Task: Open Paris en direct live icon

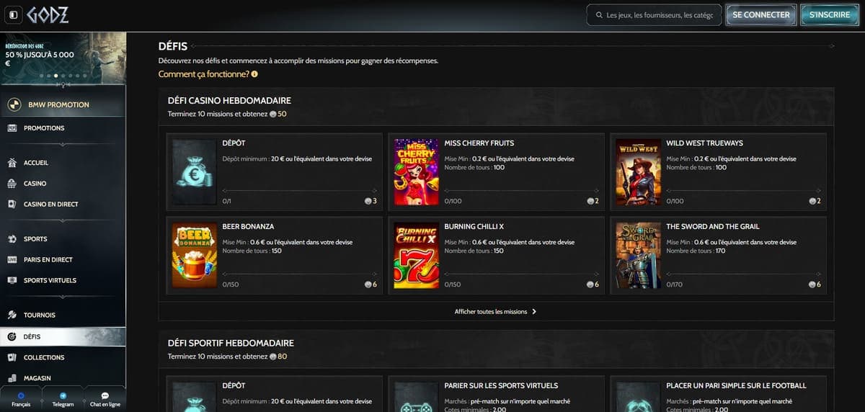Action: [12, 260]
